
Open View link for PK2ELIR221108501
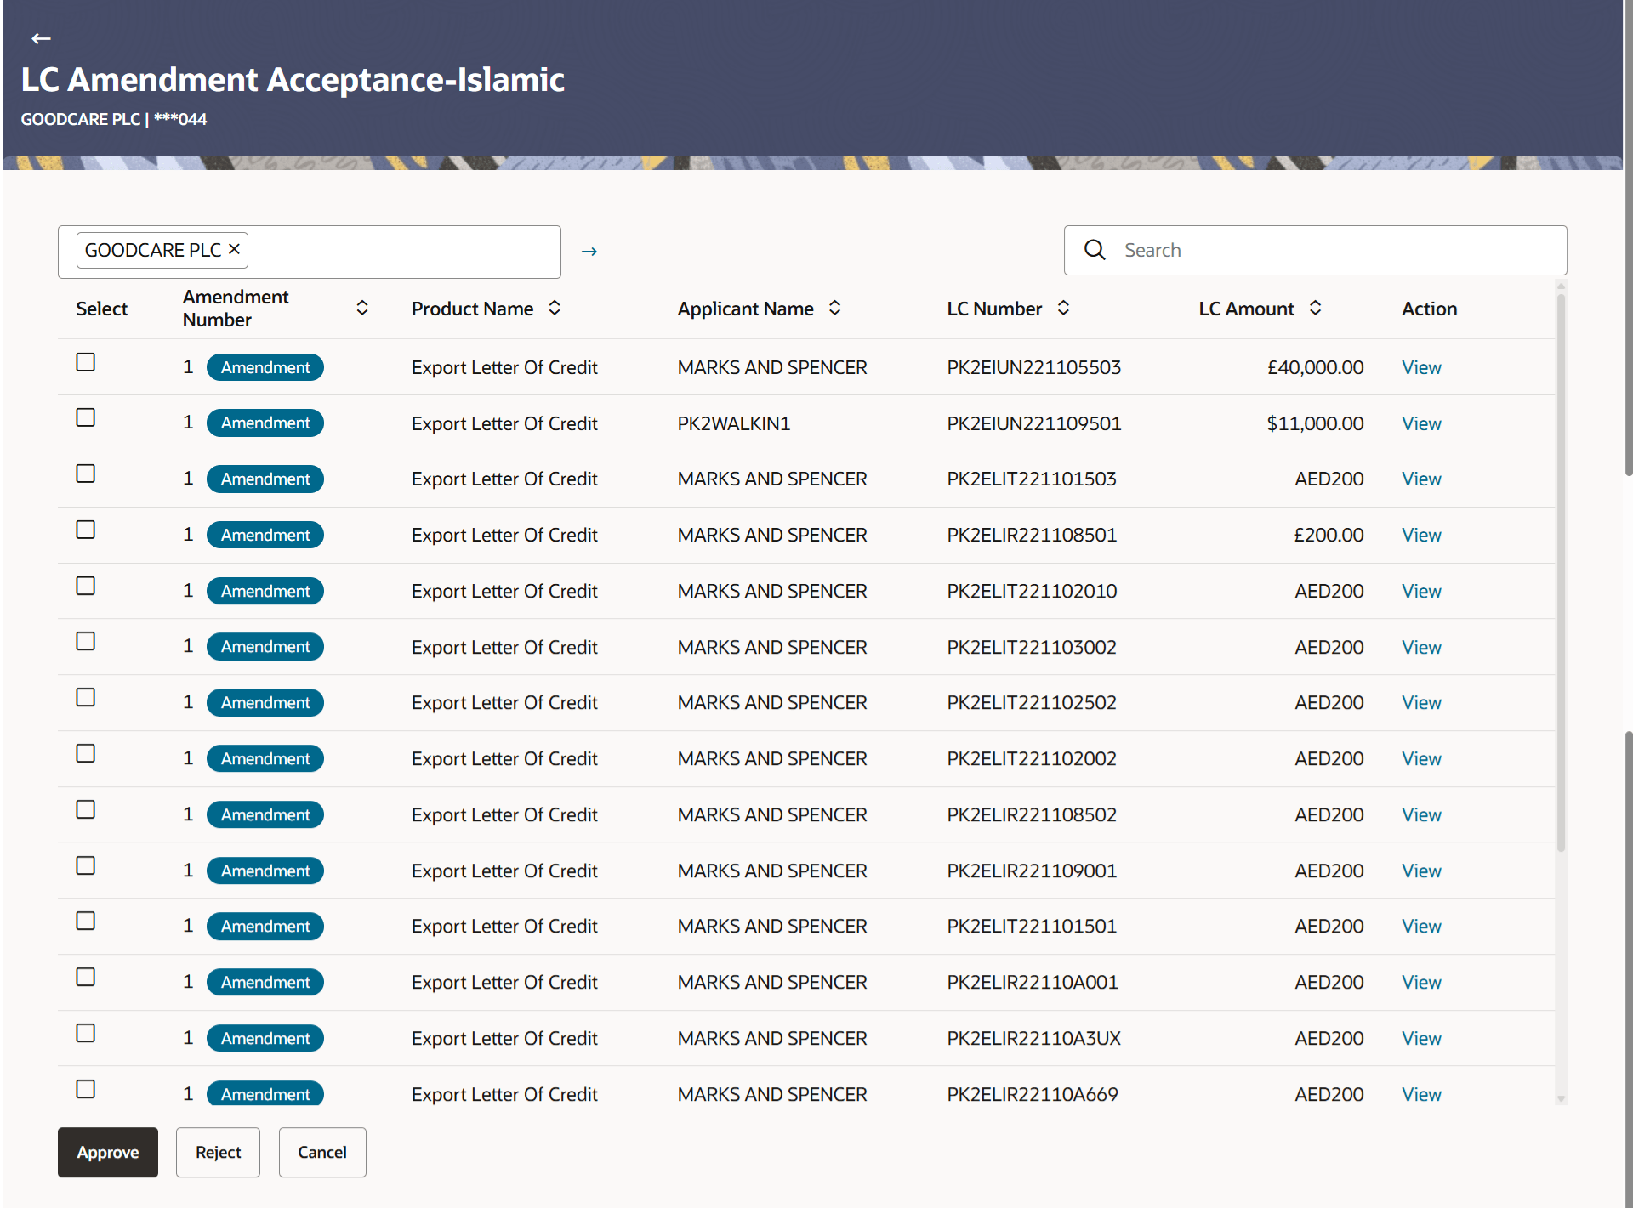click(x=1421, y=535)
